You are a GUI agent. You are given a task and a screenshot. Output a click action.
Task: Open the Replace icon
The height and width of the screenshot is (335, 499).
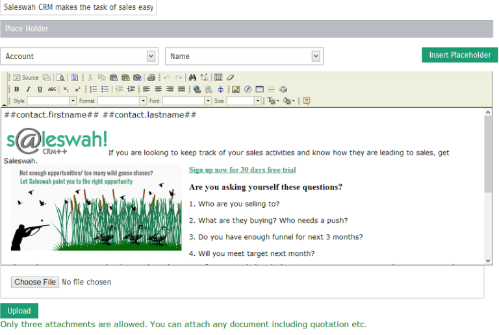(x=204, y=77)
